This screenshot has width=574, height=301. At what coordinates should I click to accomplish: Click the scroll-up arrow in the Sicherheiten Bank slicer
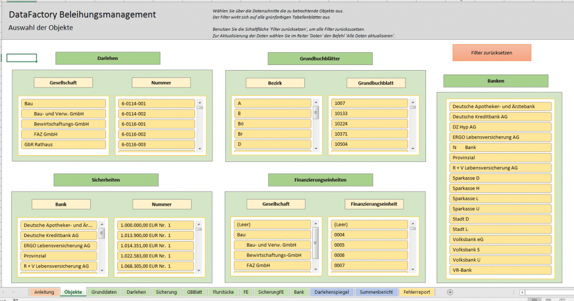(x=101, y=224)
